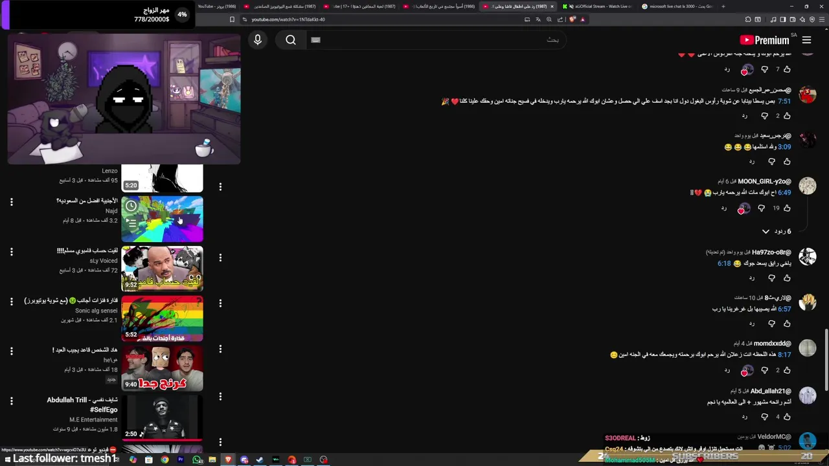Dislike Abd_allah21's comment
Screen dimensions: 829x466
[764, 417]
